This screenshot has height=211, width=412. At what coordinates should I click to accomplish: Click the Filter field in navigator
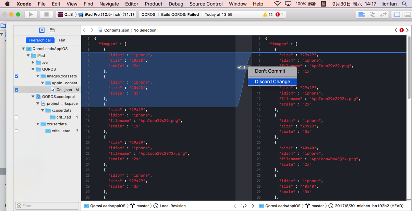coord(47,206)
